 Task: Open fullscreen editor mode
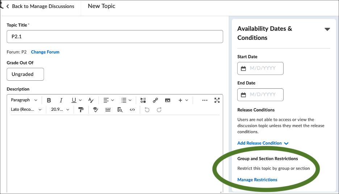(x=217, y=100)
